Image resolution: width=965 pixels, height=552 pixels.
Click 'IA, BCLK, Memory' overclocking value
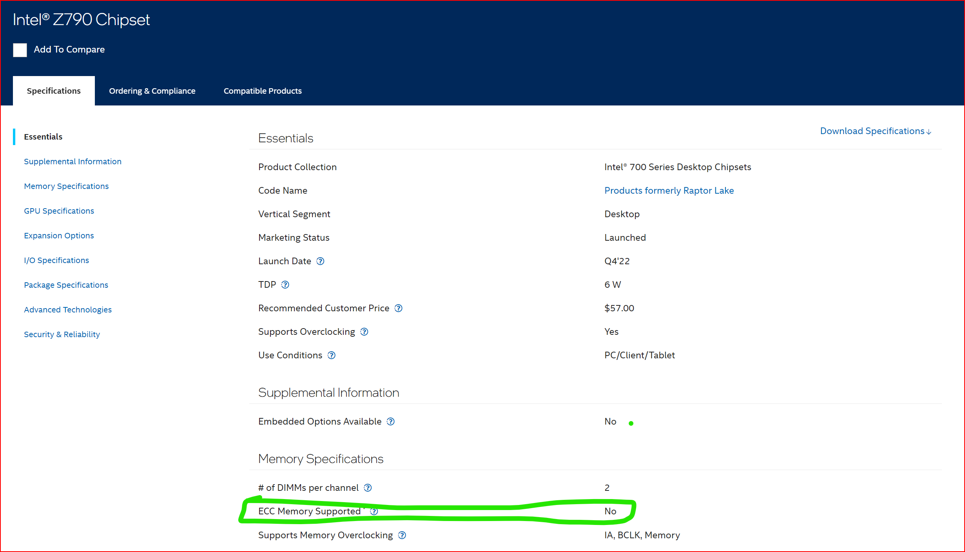(642, 535)
